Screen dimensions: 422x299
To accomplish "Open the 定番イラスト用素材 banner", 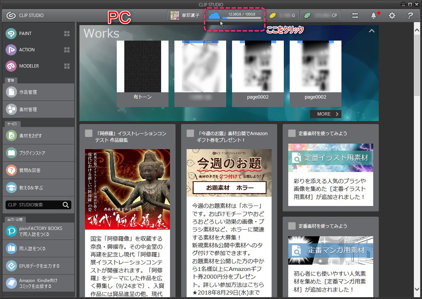I will click(x=331, y=158).
